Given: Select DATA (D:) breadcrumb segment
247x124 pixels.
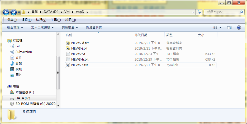Looking at the screenshot, I should click(x=51, y=12).
